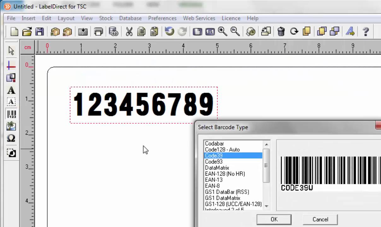Screen dimensions: 381x227
Task: Open the Insert menu
Action: pos(28,18)
